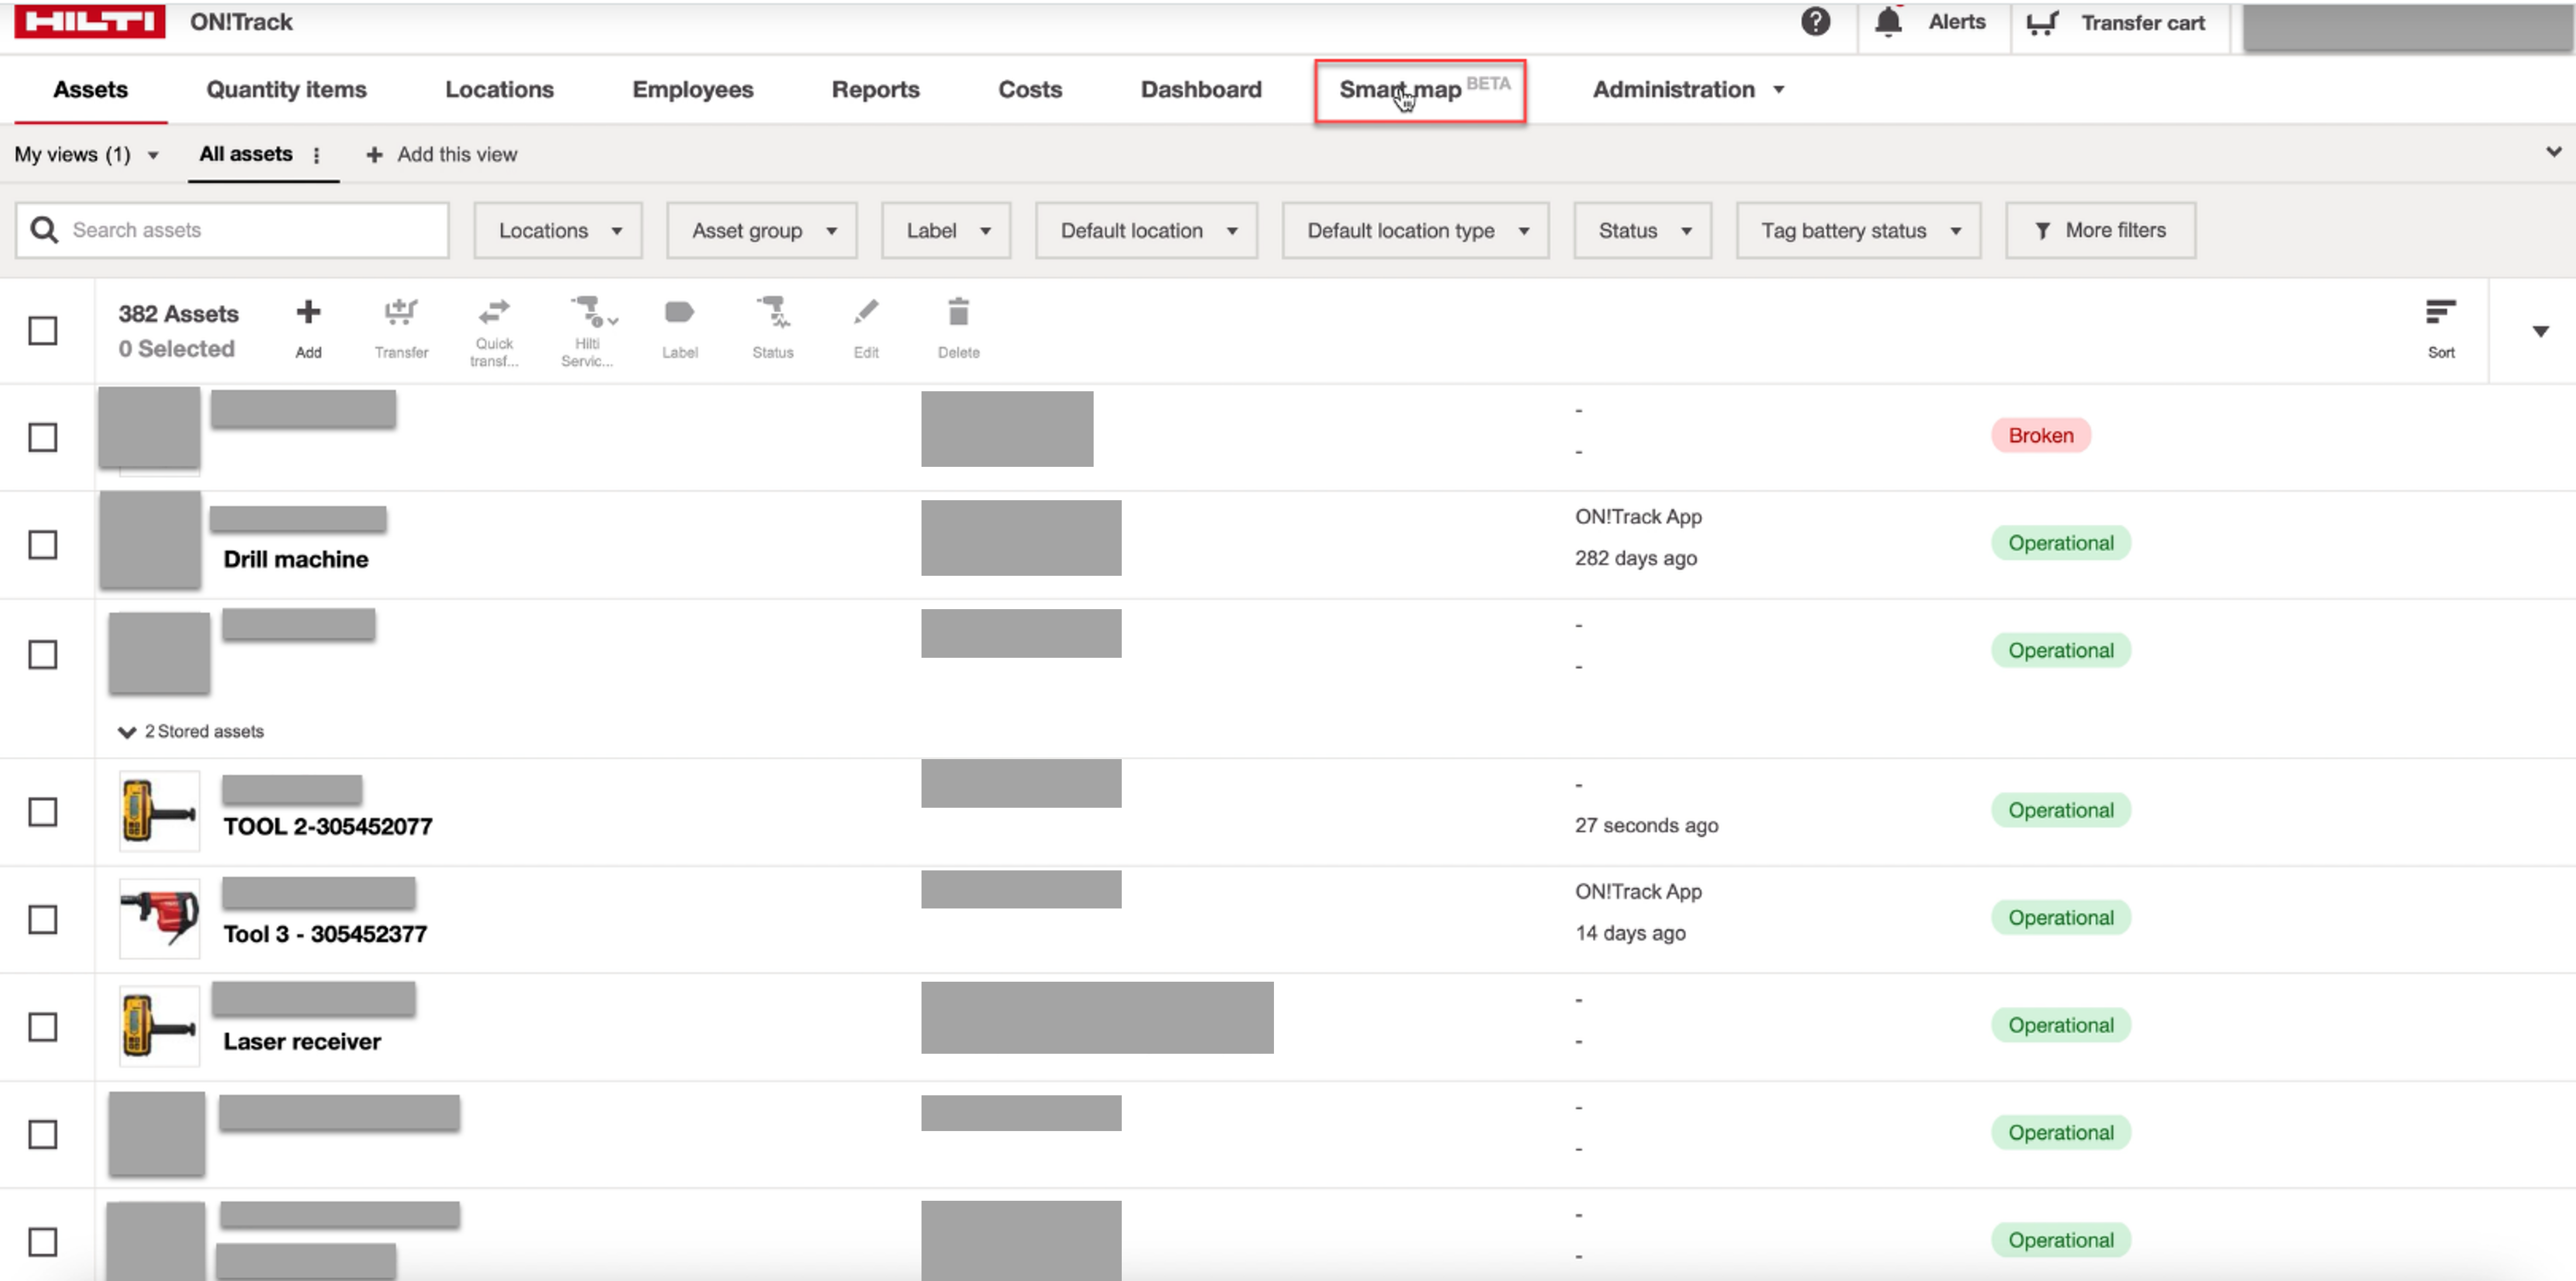Select the Broken asset row checkbox
This screenshot has height=1281, width=2576.
coord(42,438)
